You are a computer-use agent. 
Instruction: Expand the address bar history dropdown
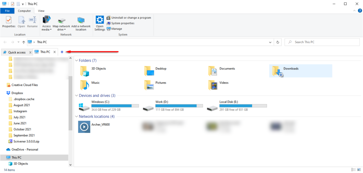(x=270, y=43)
